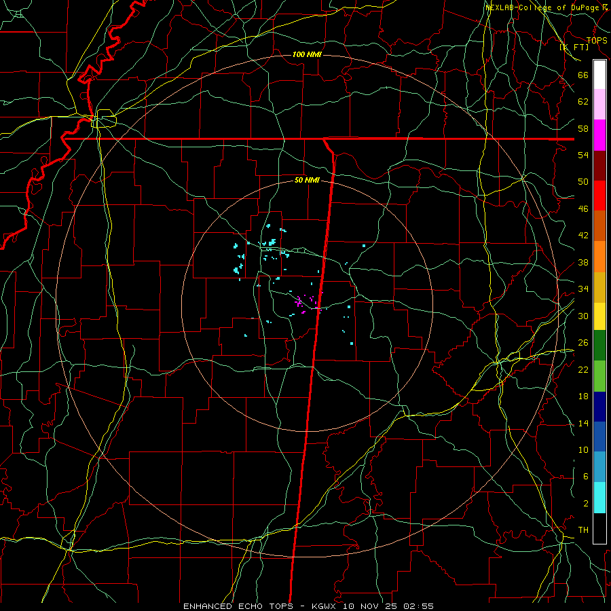This screenshot has width=611, height=611.
Task: Click the navy blue legend swatch
Action: point(599,407)
